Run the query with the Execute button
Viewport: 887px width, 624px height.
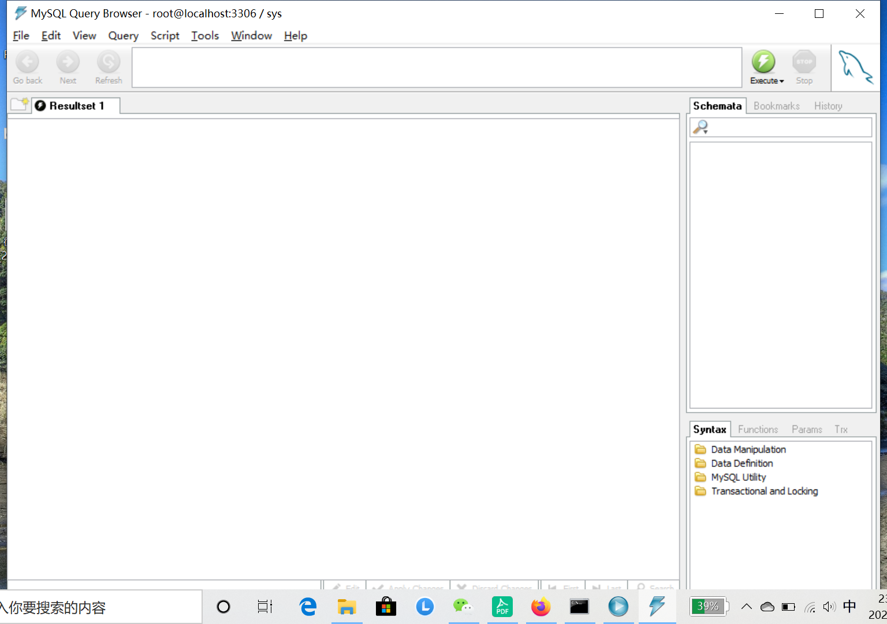pyautogui.click(x=763, y=61)
